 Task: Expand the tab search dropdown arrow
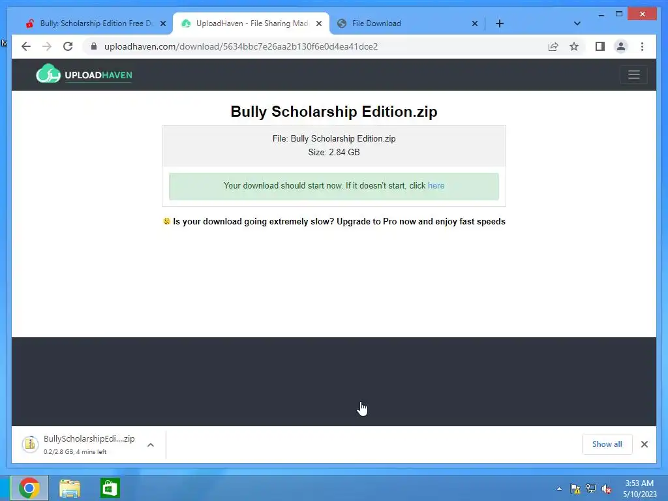[577, 23]
